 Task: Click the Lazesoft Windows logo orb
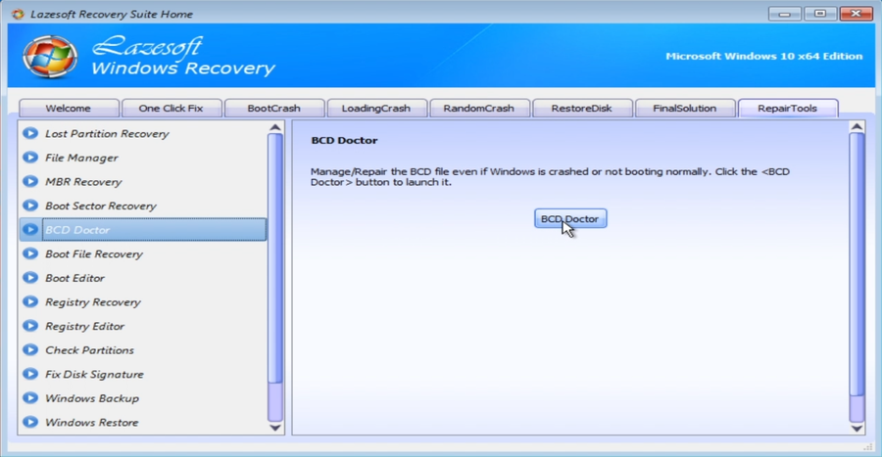click(x=50, y=57)
